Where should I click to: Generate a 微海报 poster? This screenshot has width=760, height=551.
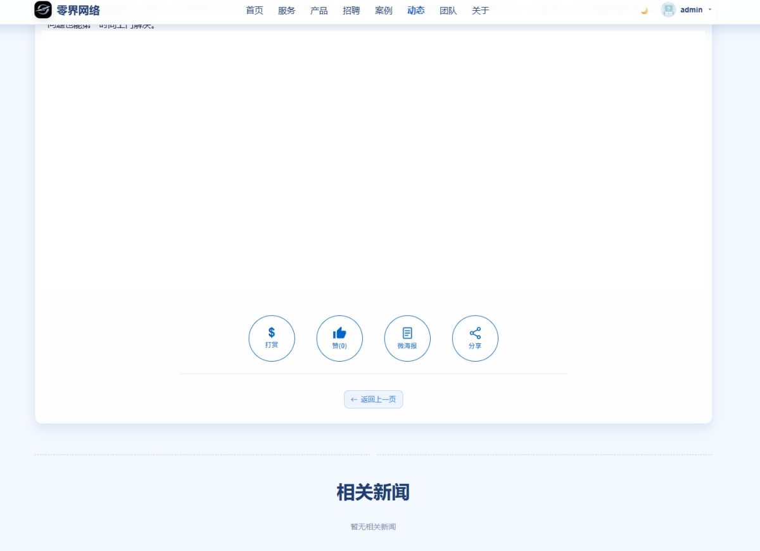[407, 338]
